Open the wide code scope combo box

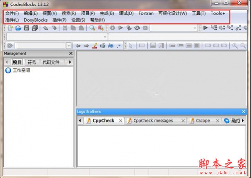coord(57,37)
